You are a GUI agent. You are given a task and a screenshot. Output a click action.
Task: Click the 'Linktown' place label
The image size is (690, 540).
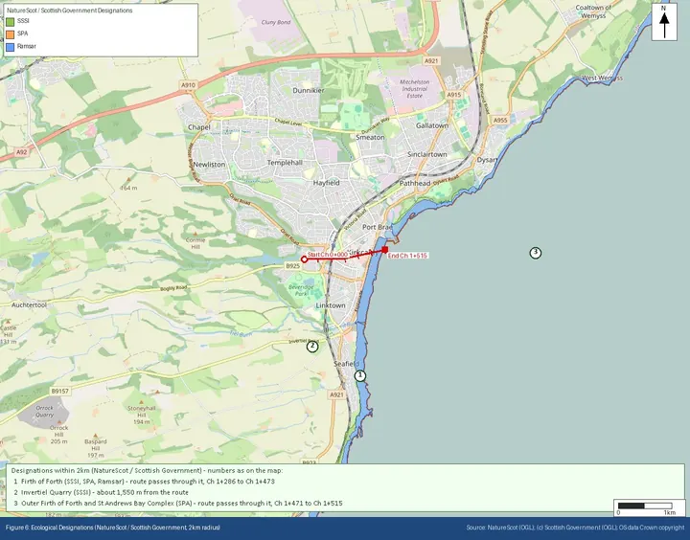331,305
